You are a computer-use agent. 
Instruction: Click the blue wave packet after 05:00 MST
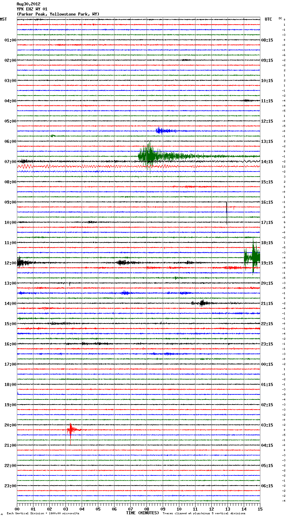[x=165, y=131]
